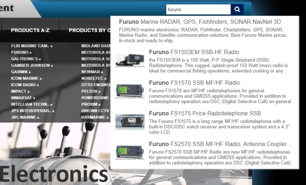Screen dimensions: 306x185
Task: Click the magnifying glass search button
Action: point(237,10)
